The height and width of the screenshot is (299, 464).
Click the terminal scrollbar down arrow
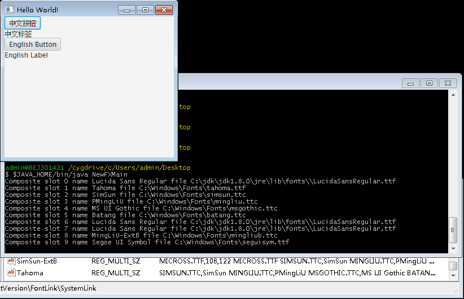click(453, 248)
